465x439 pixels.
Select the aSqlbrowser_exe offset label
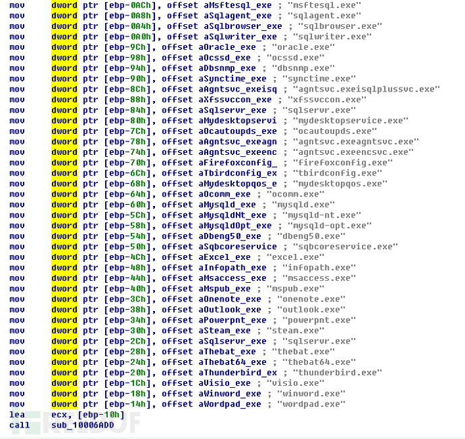coord(243,27)
